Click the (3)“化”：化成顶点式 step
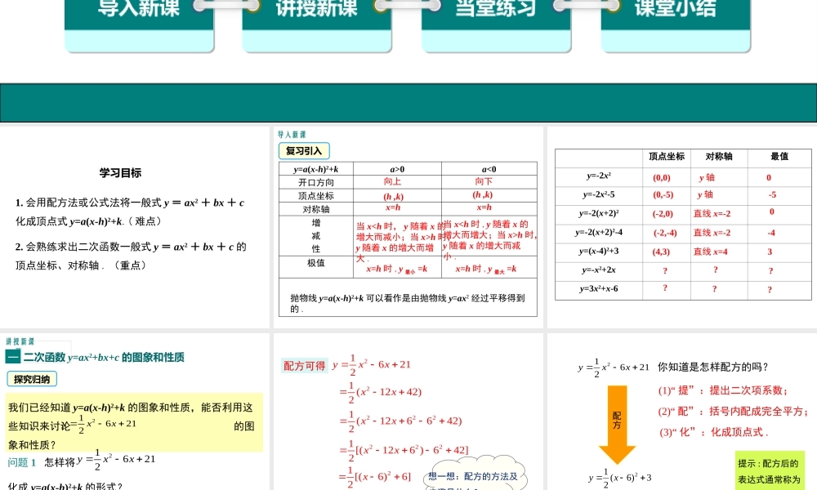Screen dimensions: 817x490 [x=712, y=432]
